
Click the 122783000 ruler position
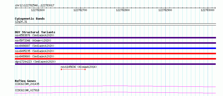click(208, 10)
